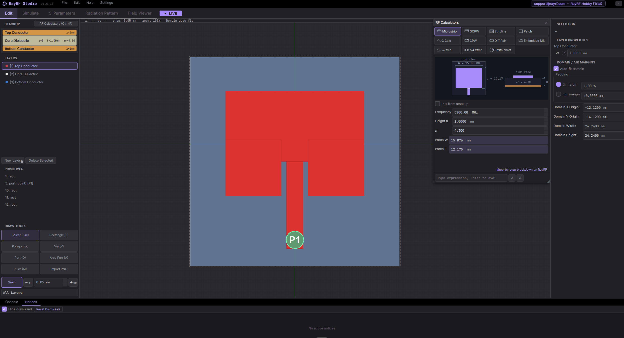This screenshot has height=338, width=624.
Task: Click the Delete Selected button
Action: click(x=41, y=160)
